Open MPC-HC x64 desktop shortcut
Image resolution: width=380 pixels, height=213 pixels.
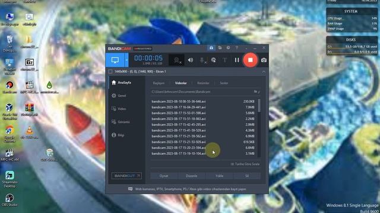pyautogui.click(x=9, y=155)
